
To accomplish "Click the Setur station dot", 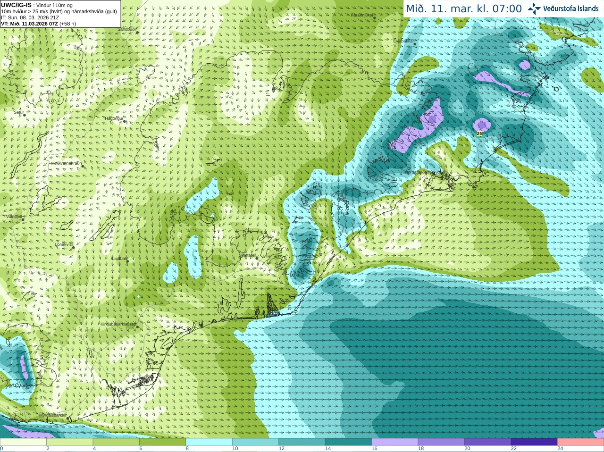I will coord(24,115).
